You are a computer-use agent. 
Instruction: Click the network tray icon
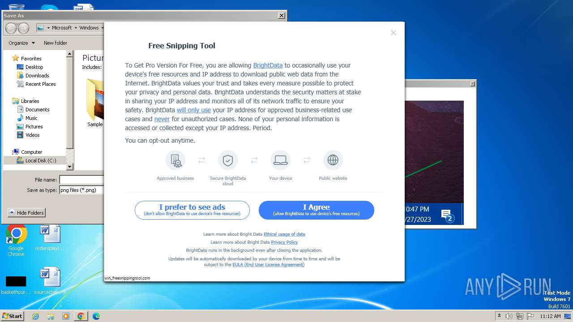click(x=520, y=316)
